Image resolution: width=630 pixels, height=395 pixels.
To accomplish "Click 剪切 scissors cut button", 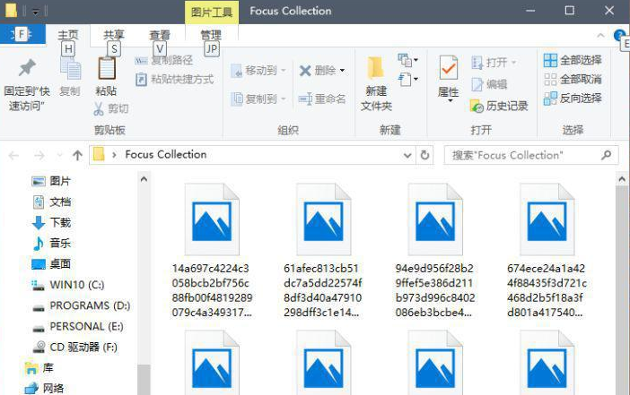I will tap(111, 108).
